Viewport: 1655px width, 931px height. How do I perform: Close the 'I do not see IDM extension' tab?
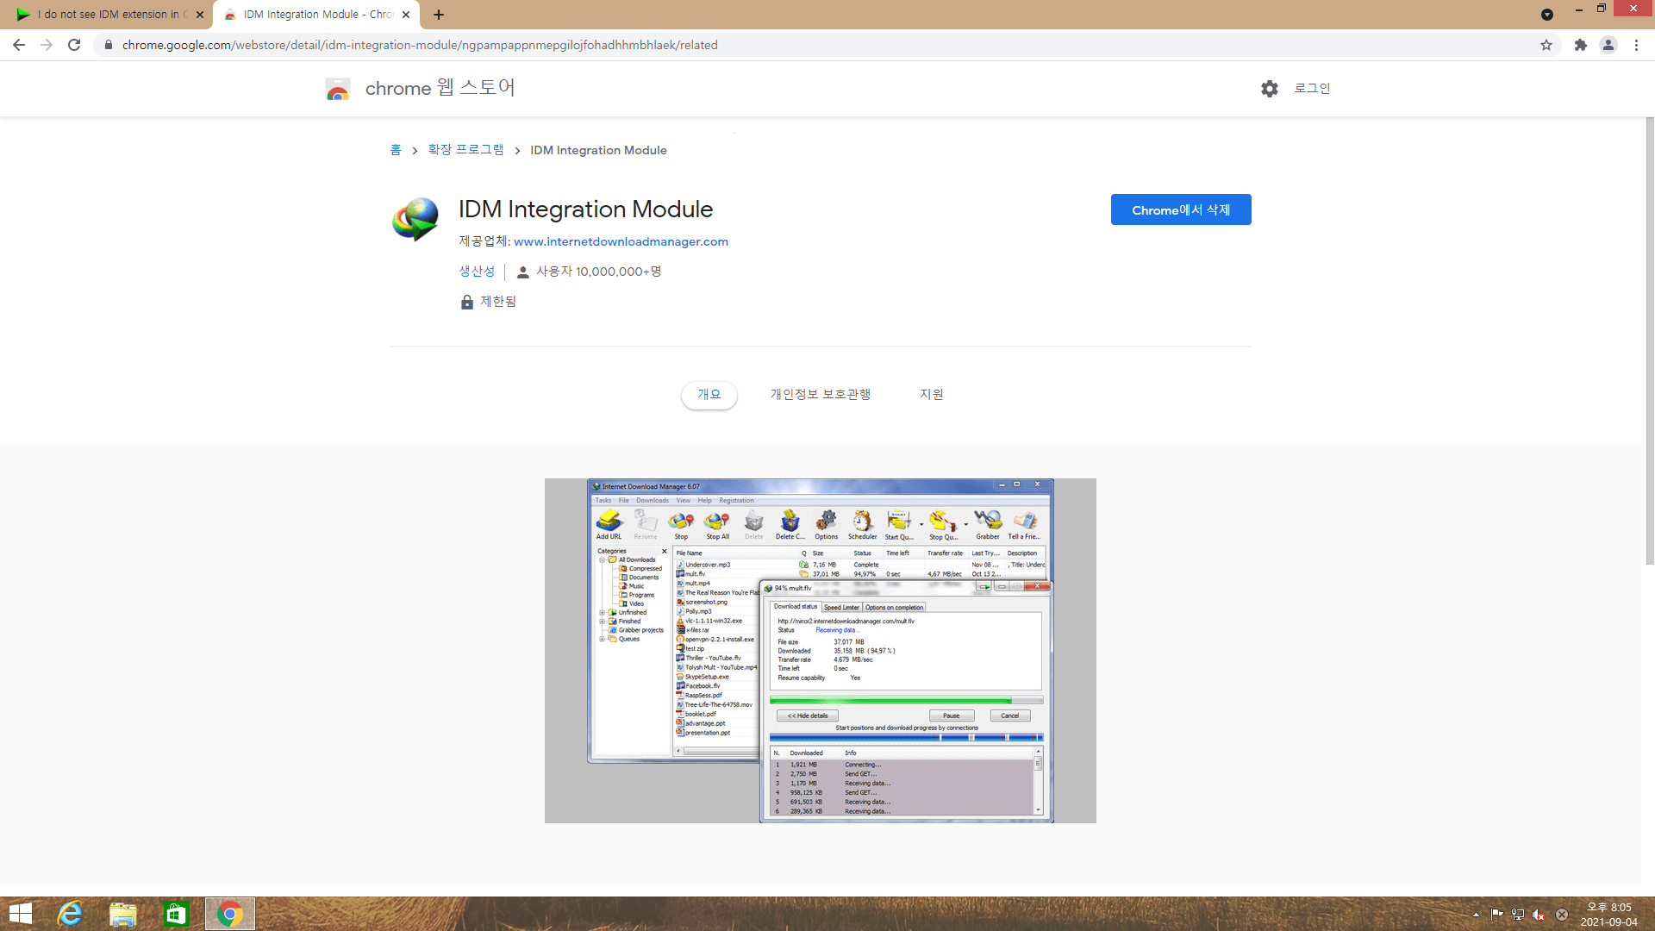tap(200, 15)
